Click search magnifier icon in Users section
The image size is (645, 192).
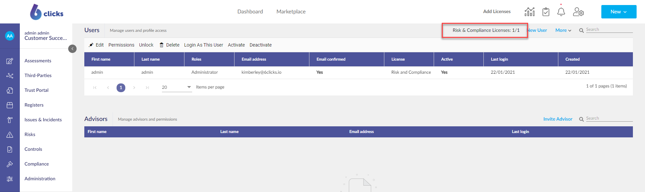tap(581, 30)
